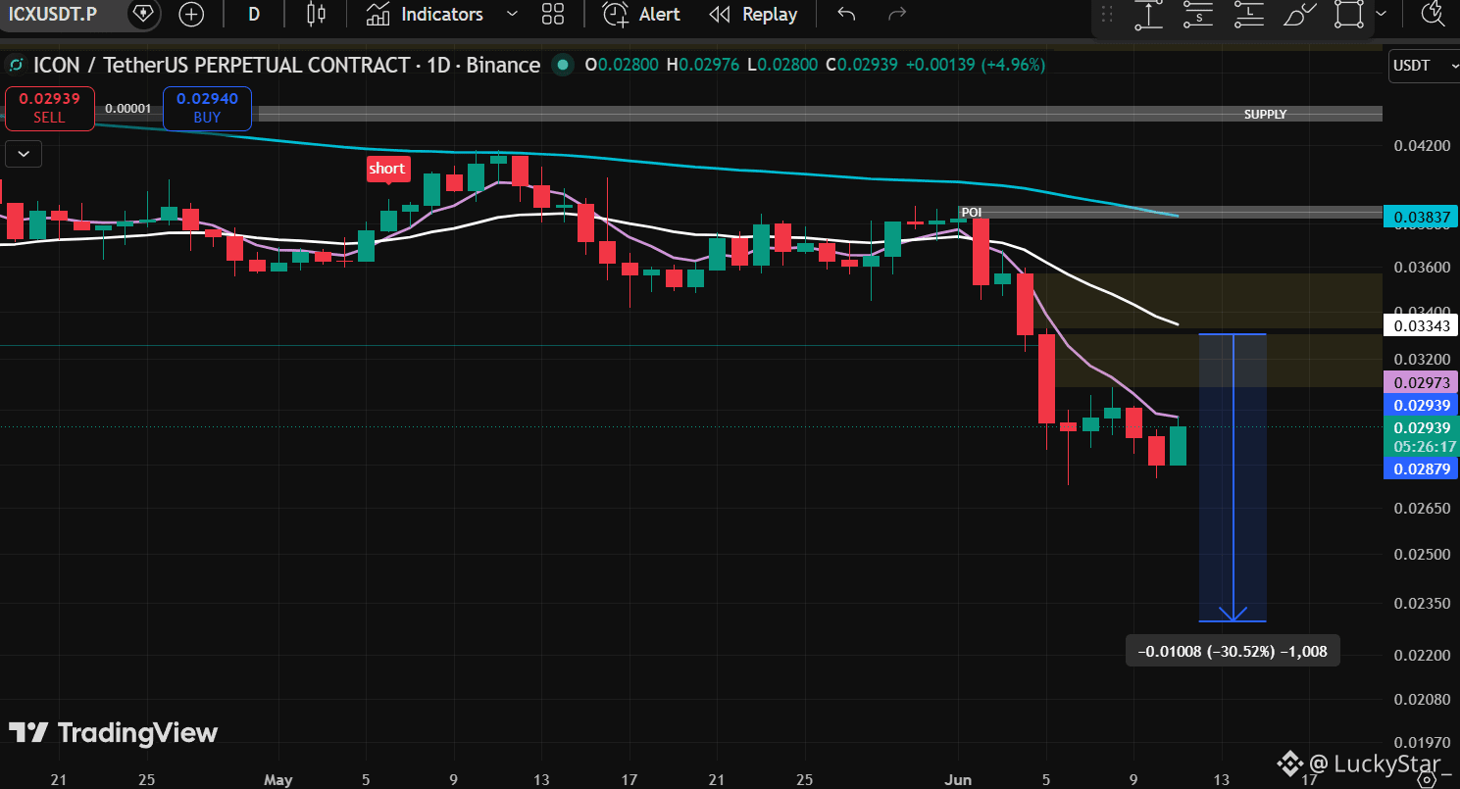Open the USDT currency dropdown
Screen dimensions: 1460x789
[x=1424, y=66]
